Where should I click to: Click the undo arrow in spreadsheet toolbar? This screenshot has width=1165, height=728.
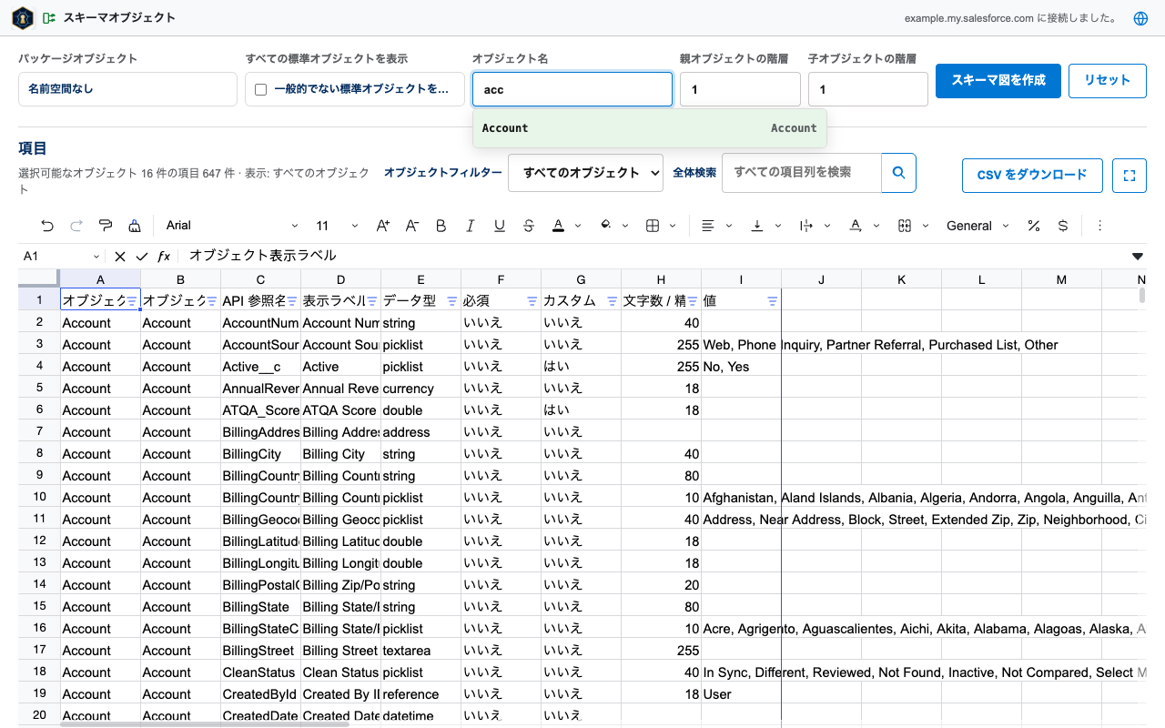click(x=47, y=226)
